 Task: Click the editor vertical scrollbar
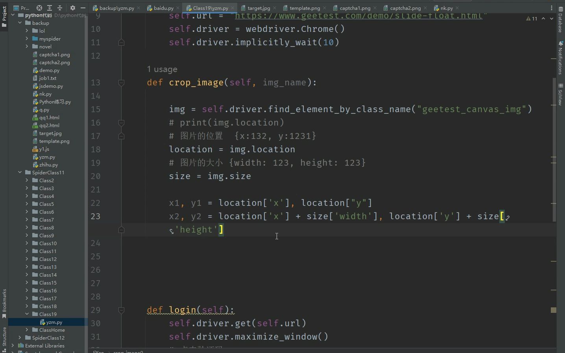coord(554,150)
